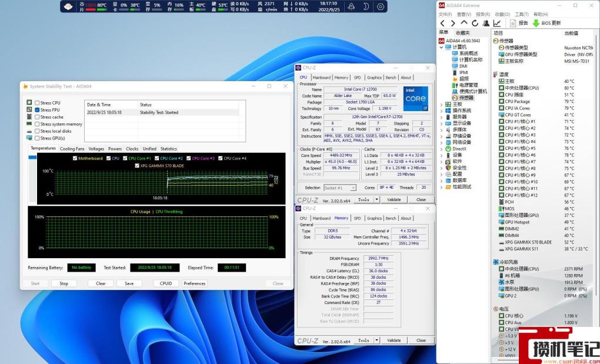Switch to the Voltages tab
Image resolution: width=600 pixels, height=364 pixels.
pos(96,149)
